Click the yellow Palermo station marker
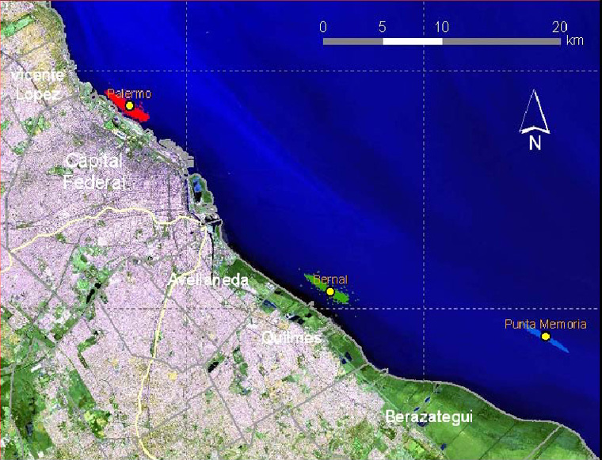Image resolution: width=602 pixels, height=460 pixels. coord(129,105)
